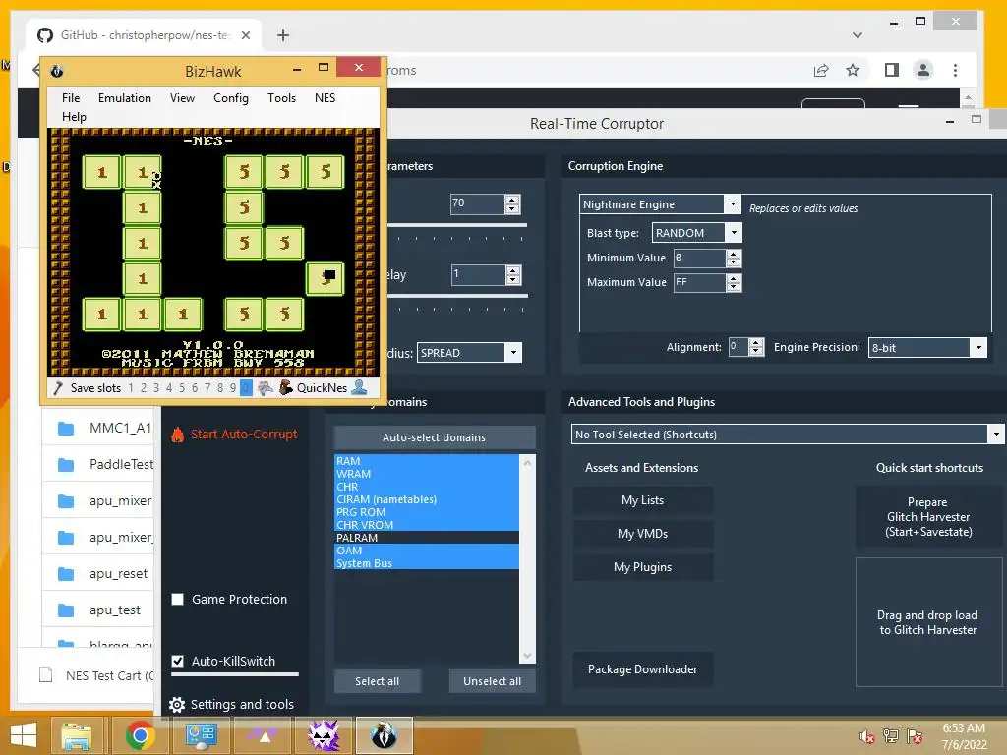Click the NES Test Cart file icon

point(45,674)
